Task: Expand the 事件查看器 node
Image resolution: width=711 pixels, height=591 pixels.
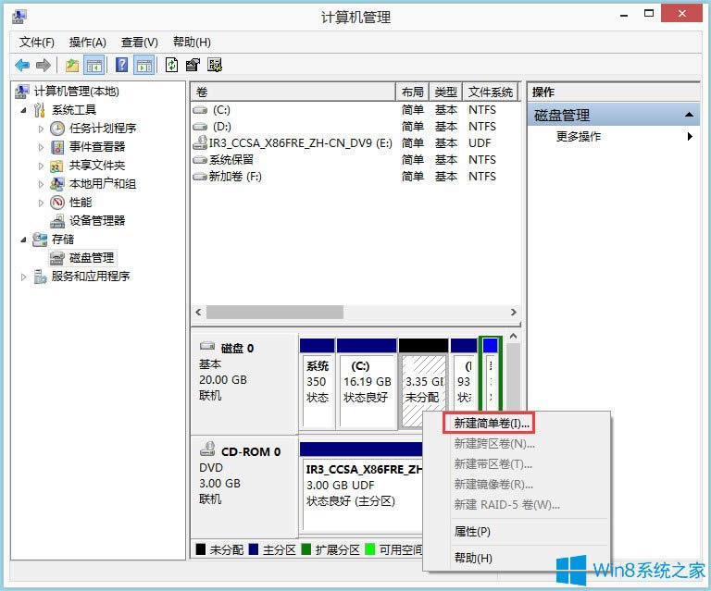Action: click(41, 148)
